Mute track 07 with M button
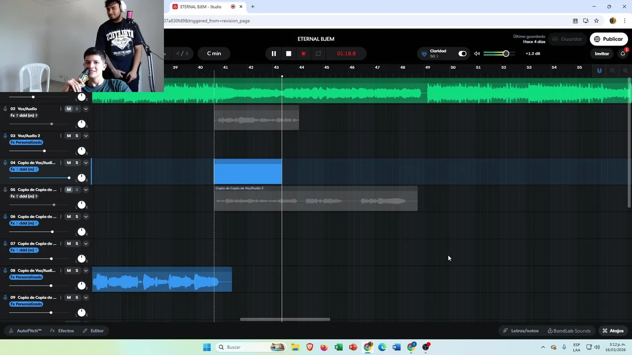The height and width of the screenshot is (355, 632). [69, 244]
